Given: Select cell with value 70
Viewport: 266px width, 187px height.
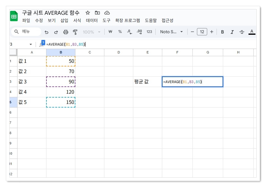Looking at the screenshot, I should 61,71.
